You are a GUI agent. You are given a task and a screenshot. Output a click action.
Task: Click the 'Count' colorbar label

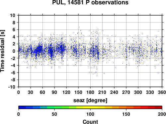pos(90,122)
